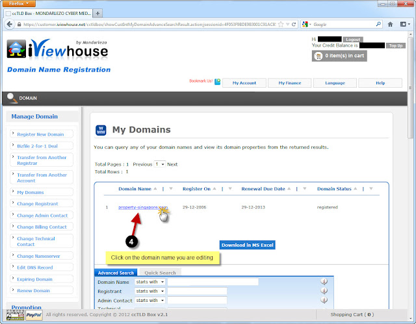Sort Domain Status ascending arrow

click(x=356, y=189)
